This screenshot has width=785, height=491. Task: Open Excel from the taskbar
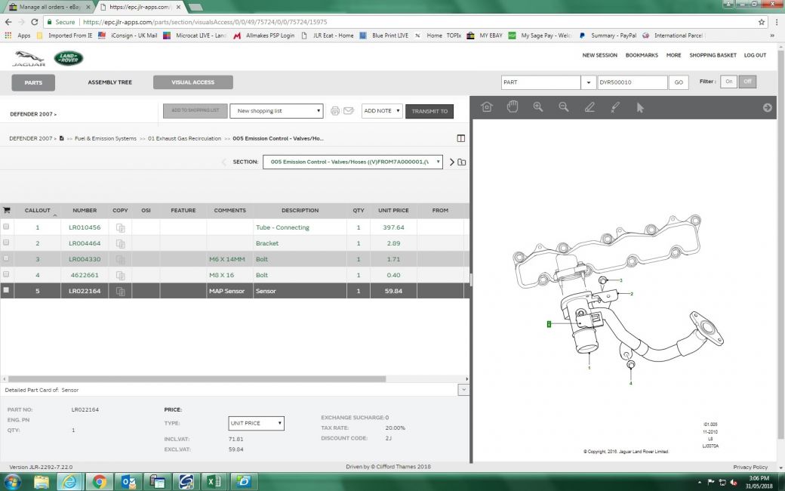click(214, 481)
